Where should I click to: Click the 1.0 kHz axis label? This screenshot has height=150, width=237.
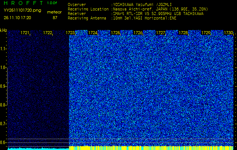[3, 67]
